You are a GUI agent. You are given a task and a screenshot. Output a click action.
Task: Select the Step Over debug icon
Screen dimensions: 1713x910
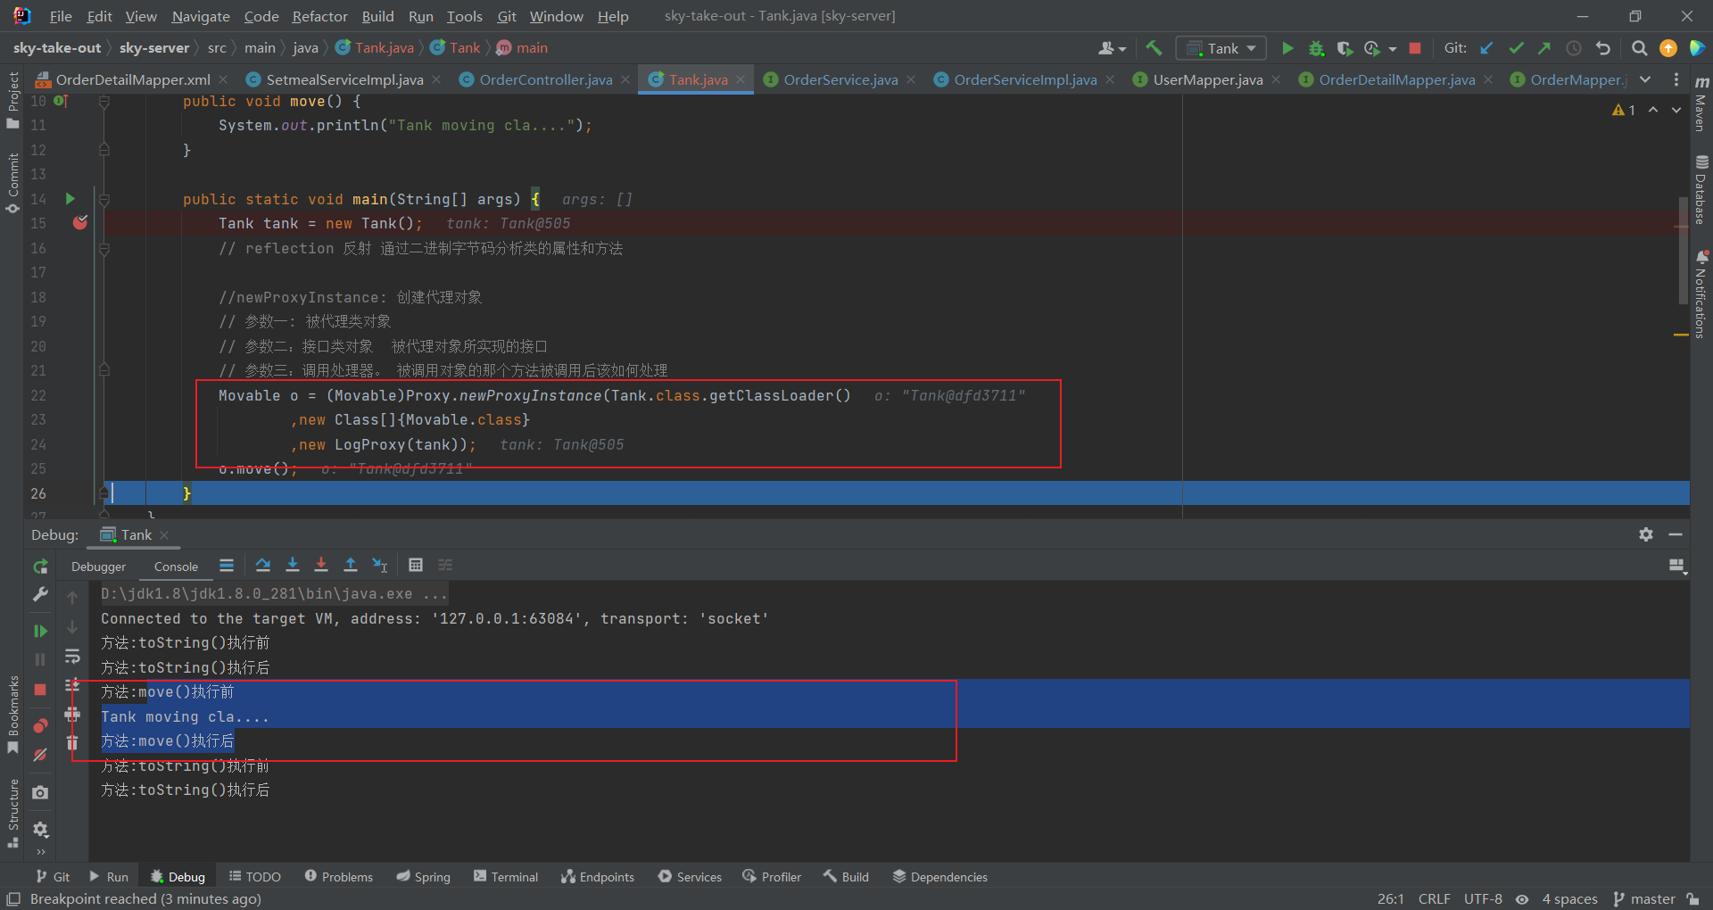[x=262, y=565]
